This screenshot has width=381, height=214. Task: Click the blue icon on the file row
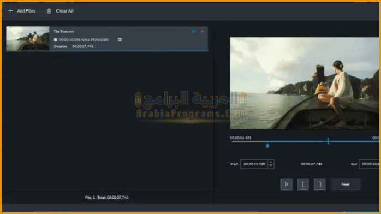point(194,31)
